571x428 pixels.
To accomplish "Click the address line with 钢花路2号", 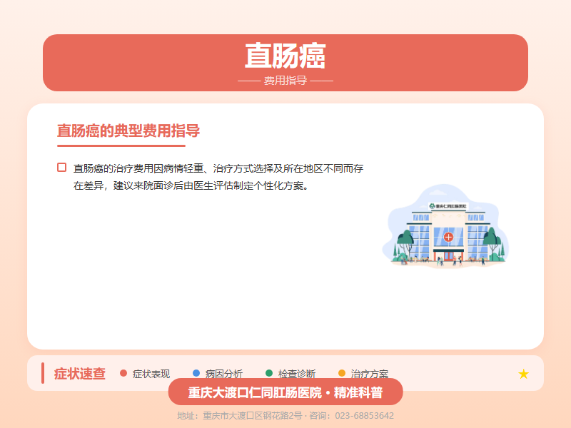I will pos(285,416).
